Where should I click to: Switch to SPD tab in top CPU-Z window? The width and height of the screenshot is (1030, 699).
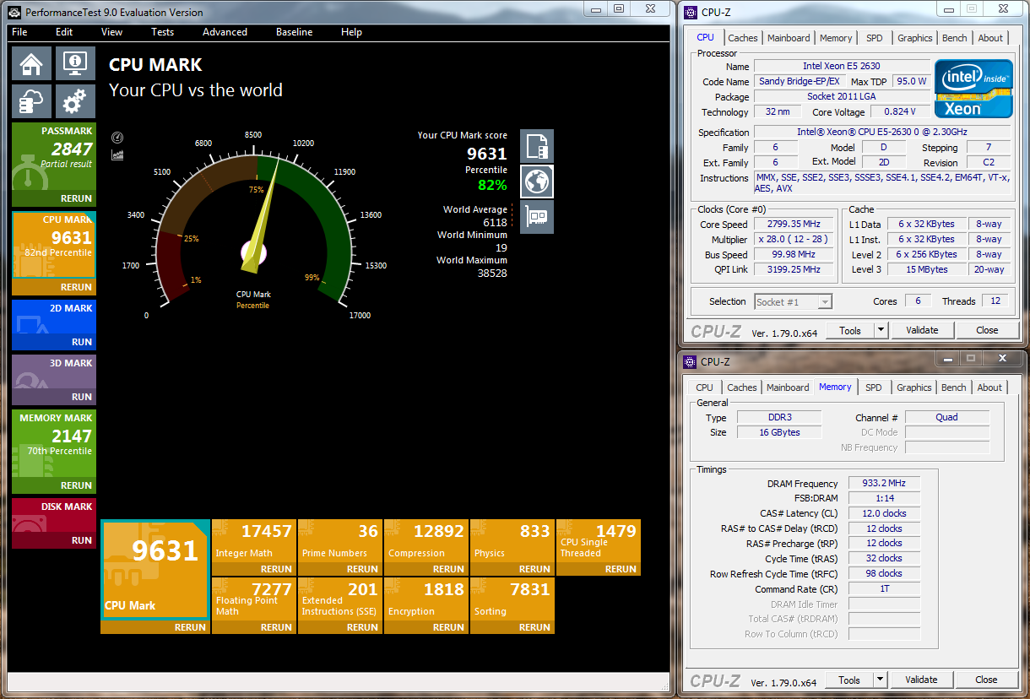pyautogui.click(x=875, y=38)
